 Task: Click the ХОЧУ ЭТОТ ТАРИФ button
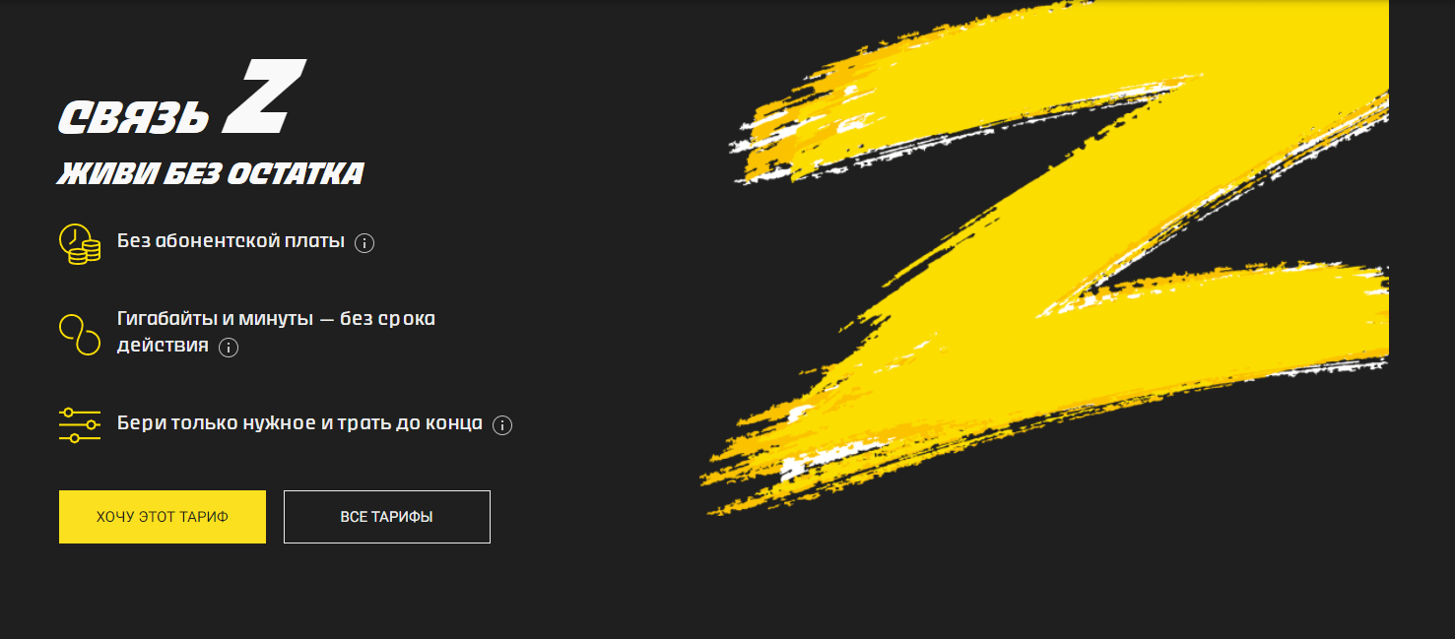(163, 517)
